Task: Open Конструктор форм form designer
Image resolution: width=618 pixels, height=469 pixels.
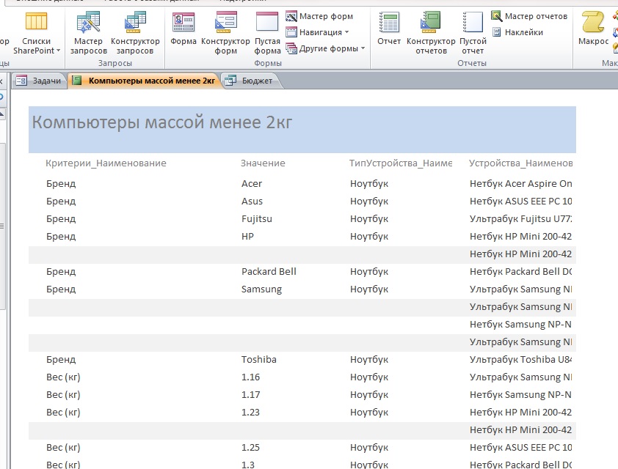Action: pos(225,33)
